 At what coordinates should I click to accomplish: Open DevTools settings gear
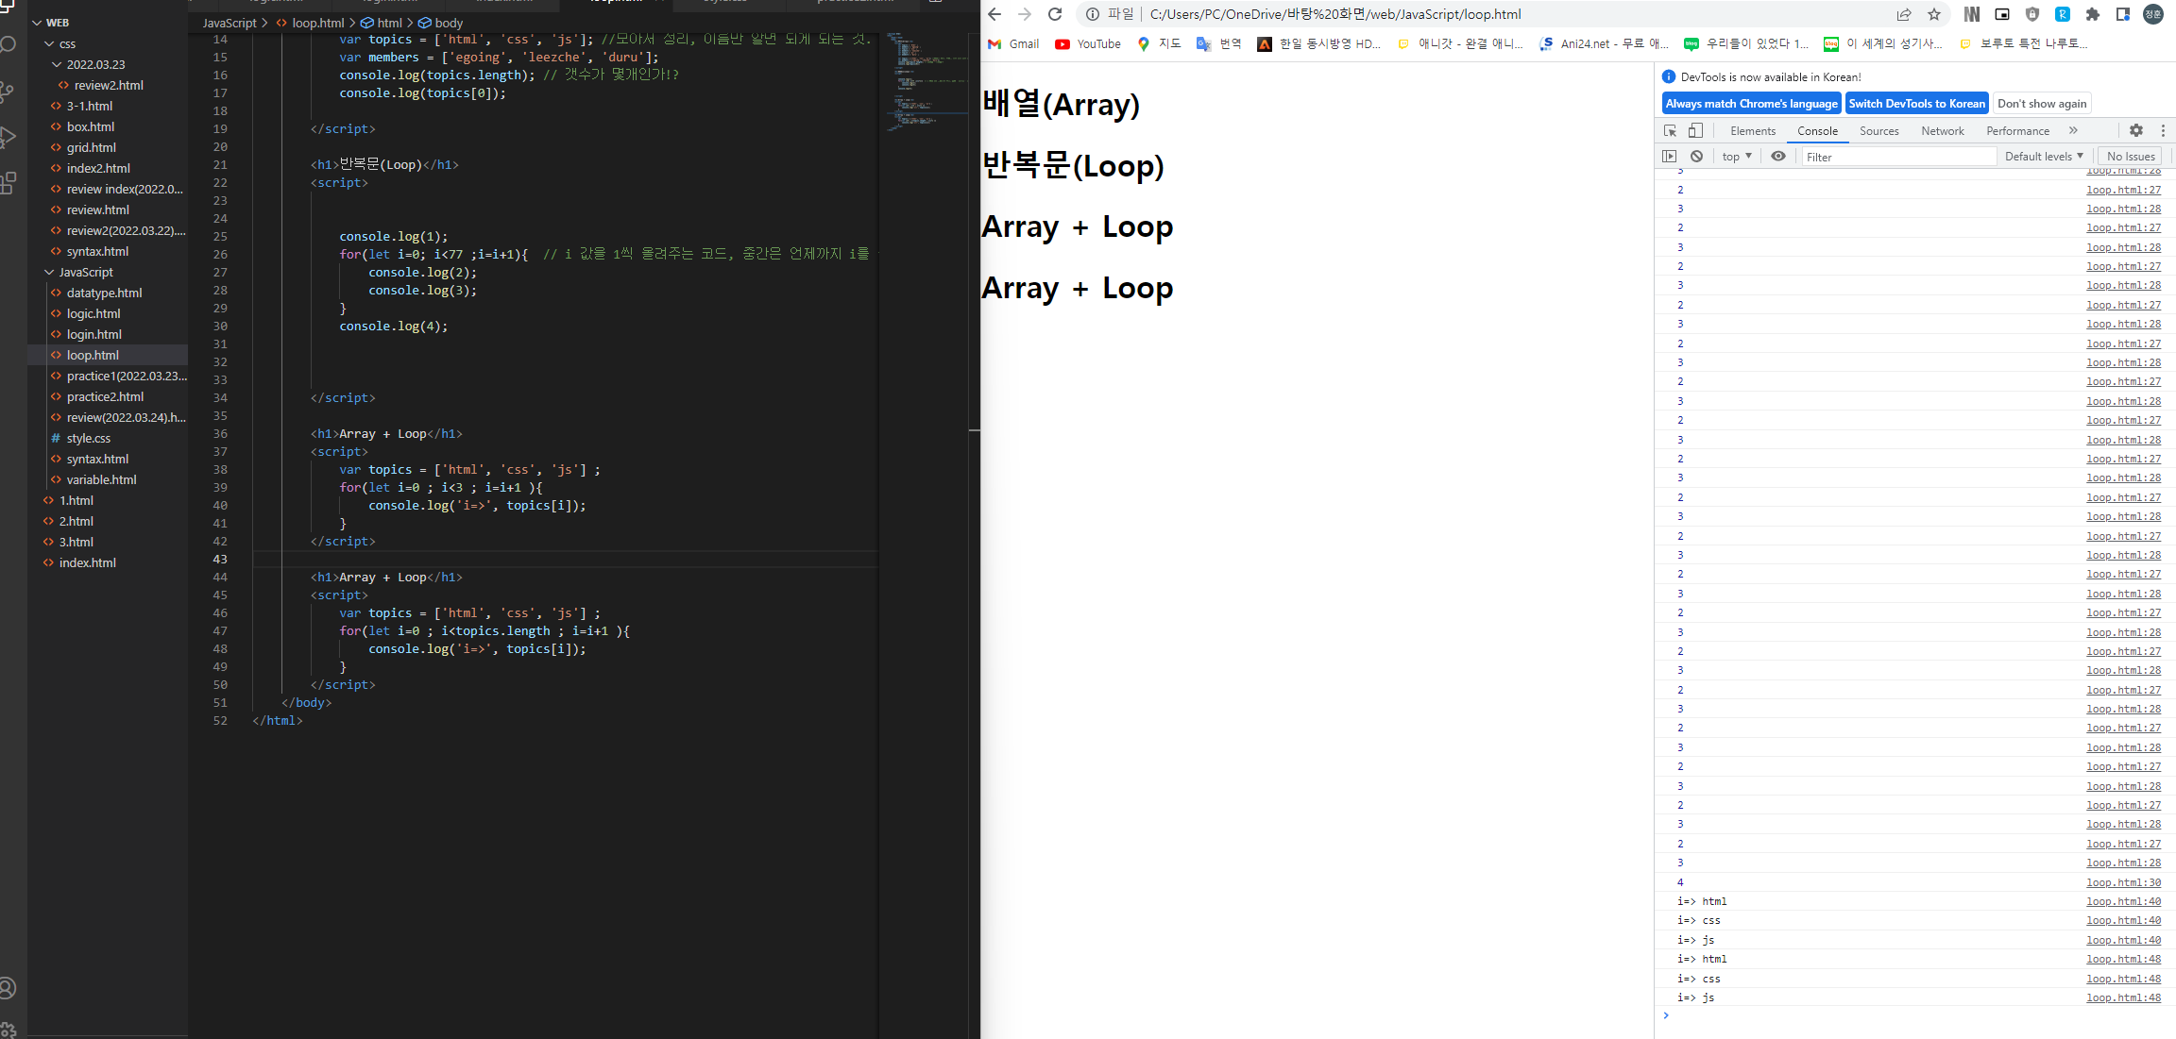2136,131
